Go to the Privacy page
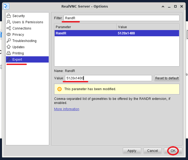This screenshot has height=160, width=188. 27,34
